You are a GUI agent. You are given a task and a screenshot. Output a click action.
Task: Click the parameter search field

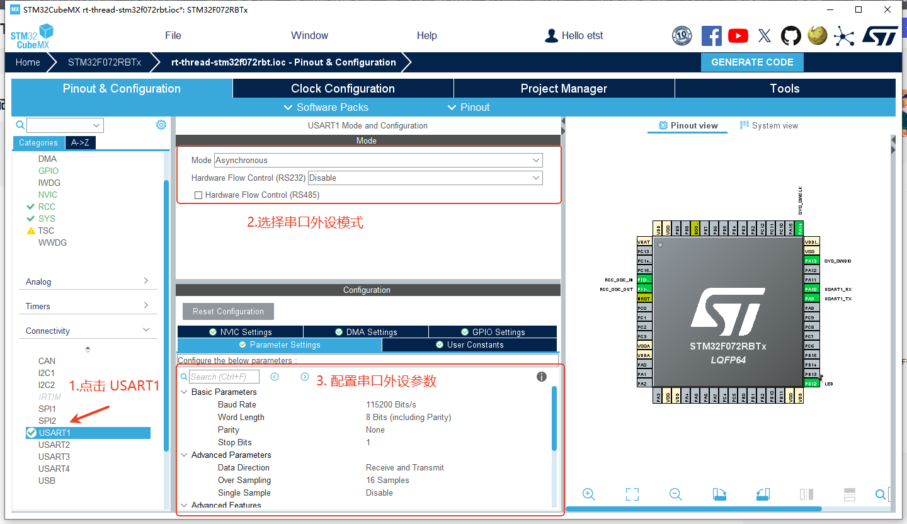[224, 377]
